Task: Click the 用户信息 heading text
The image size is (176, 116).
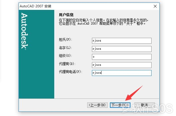Action: tap(66, 15)
